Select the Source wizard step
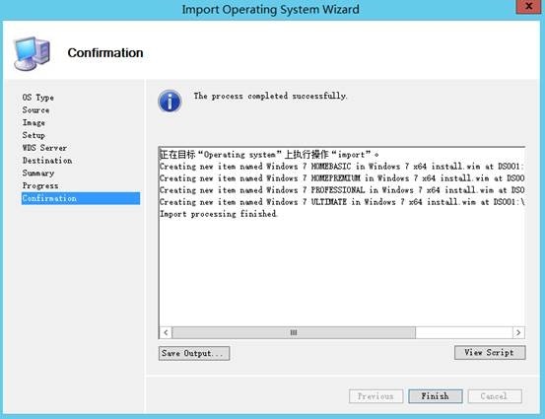The width and height of the screenshot is (545, 419). click(35, 109)
